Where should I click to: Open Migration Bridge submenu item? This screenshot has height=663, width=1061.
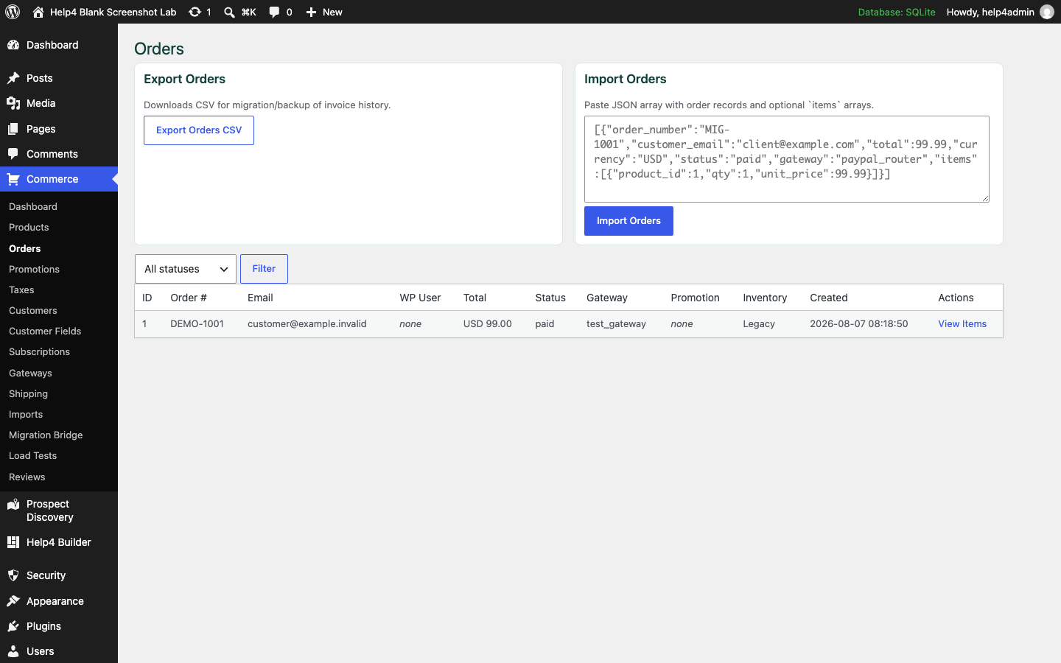coord(46,435)
